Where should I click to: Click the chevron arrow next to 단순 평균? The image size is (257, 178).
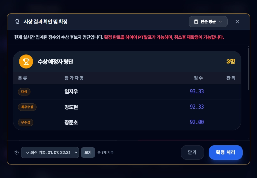(220, 22)
